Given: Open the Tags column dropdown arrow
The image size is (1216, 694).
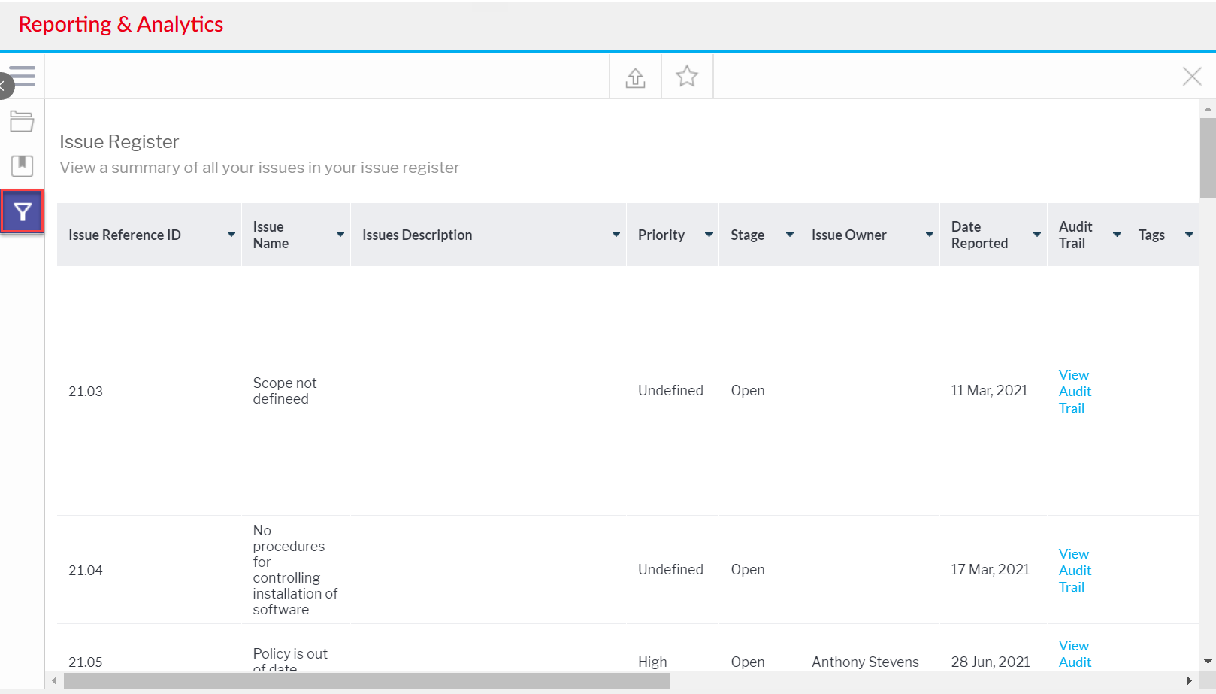Looking at the screenshot, I should coord(1189,235).
